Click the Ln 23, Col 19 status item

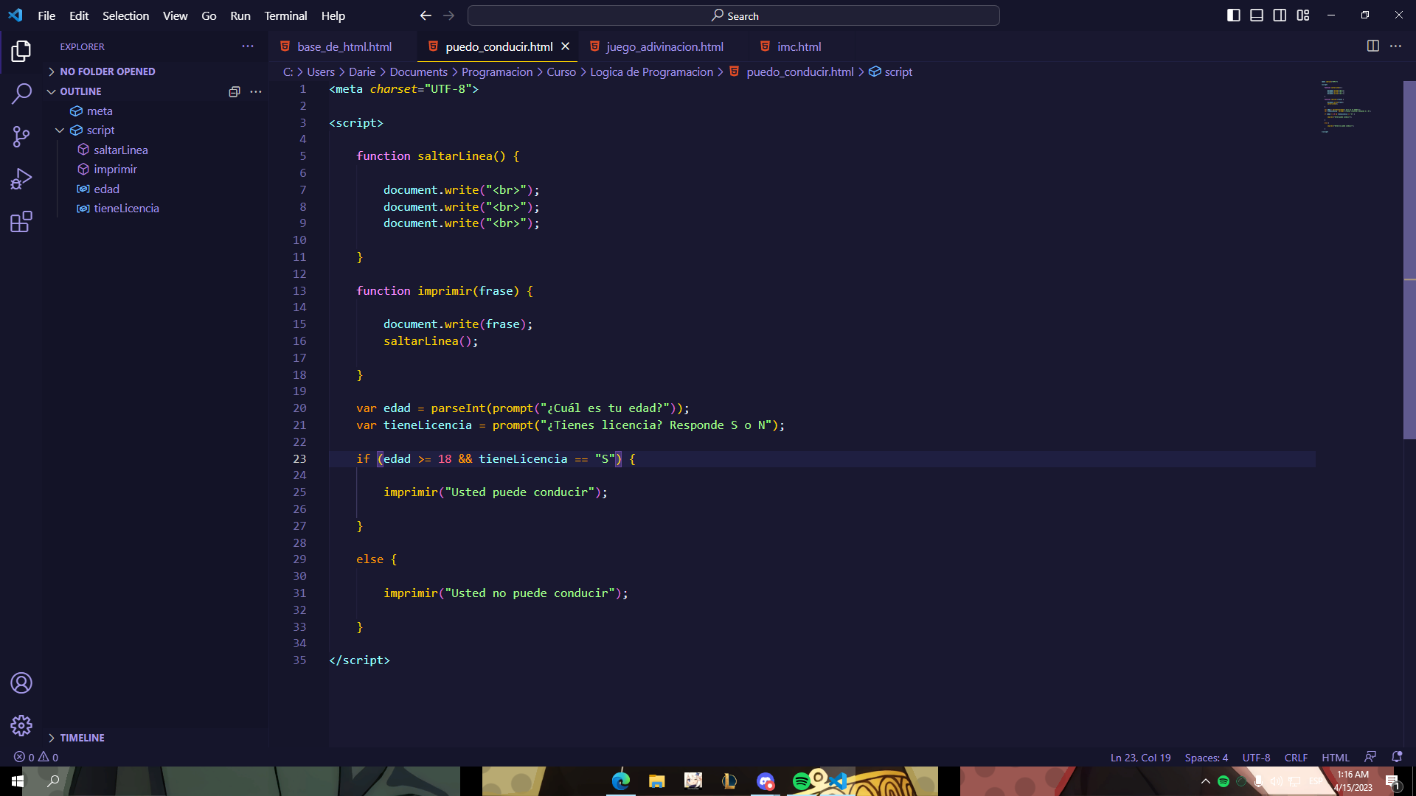[1140, 758]
